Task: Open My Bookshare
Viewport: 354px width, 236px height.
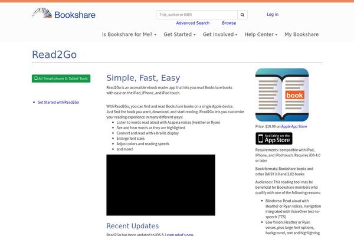Action: coord(301,35)
